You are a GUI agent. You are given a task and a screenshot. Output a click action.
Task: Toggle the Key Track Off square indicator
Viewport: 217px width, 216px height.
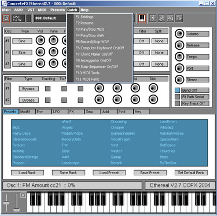tap(178, 103)
